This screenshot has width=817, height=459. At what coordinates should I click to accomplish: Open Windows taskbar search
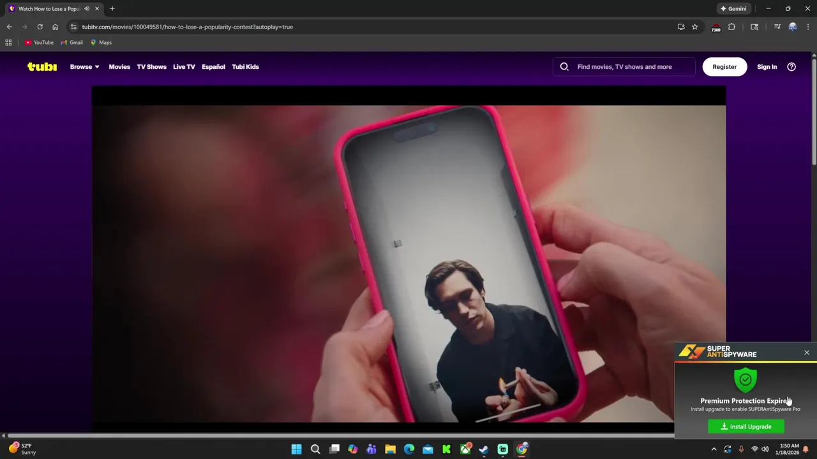(315, 449)
